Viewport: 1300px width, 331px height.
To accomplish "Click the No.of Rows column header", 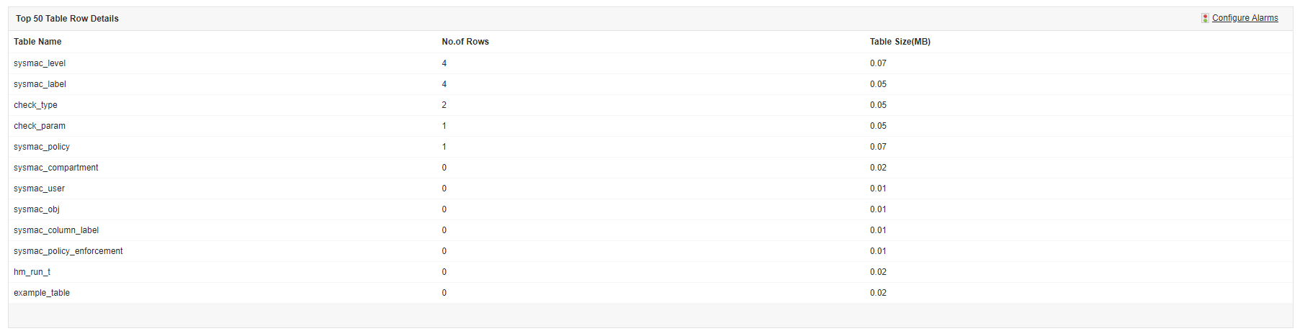I will 465,42.
